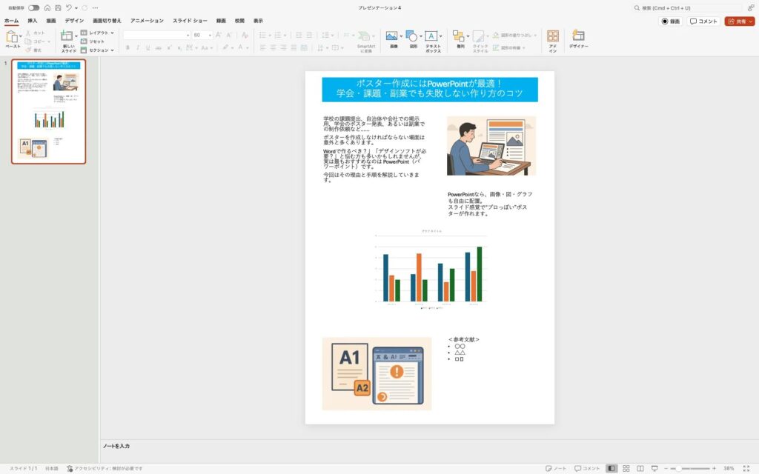
Task: Toggle superscript formatting
Action: 169,48
